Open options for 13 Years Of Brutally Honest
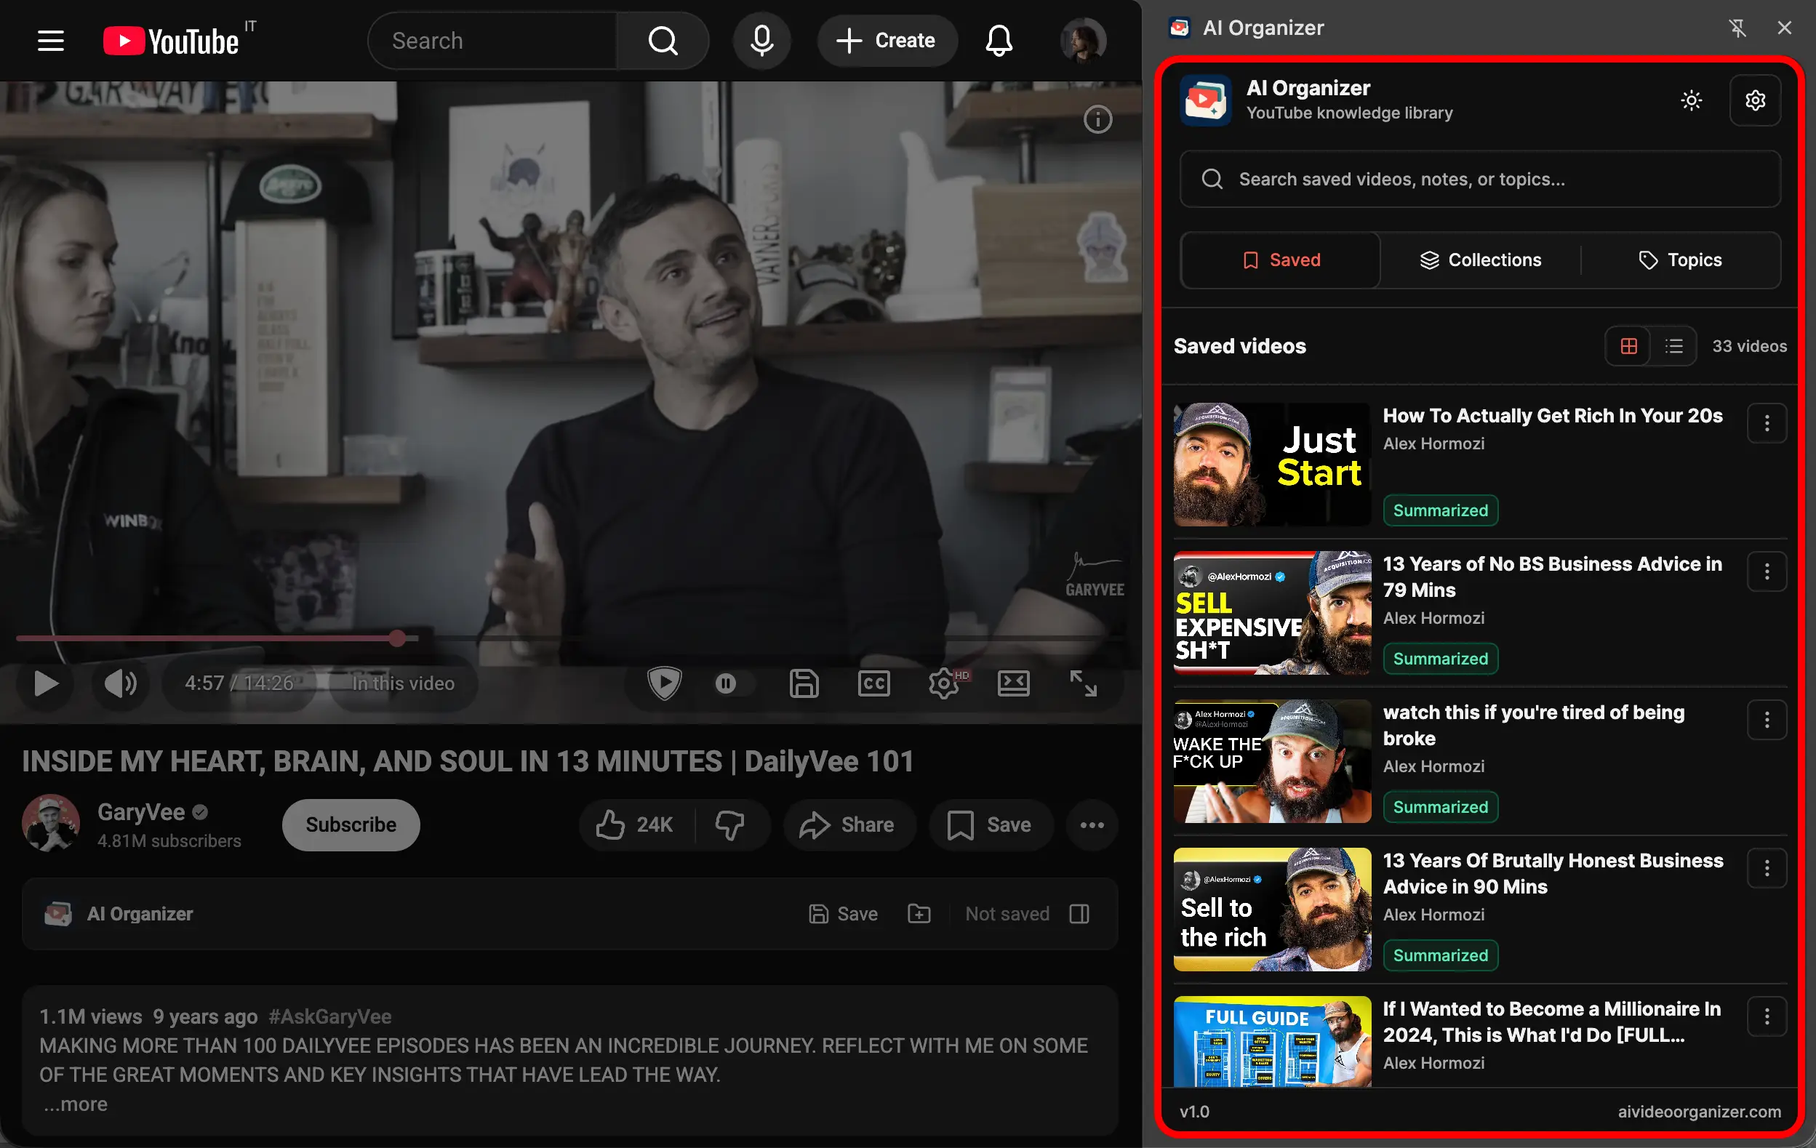The image size is (1816, 1148). 1767,869
